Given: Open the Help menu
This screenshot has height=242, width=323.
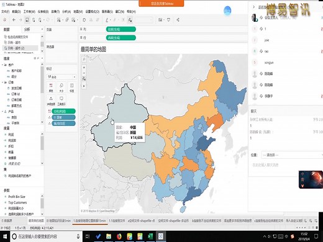Looking at the screenshot, I should (x=131, y=12).
